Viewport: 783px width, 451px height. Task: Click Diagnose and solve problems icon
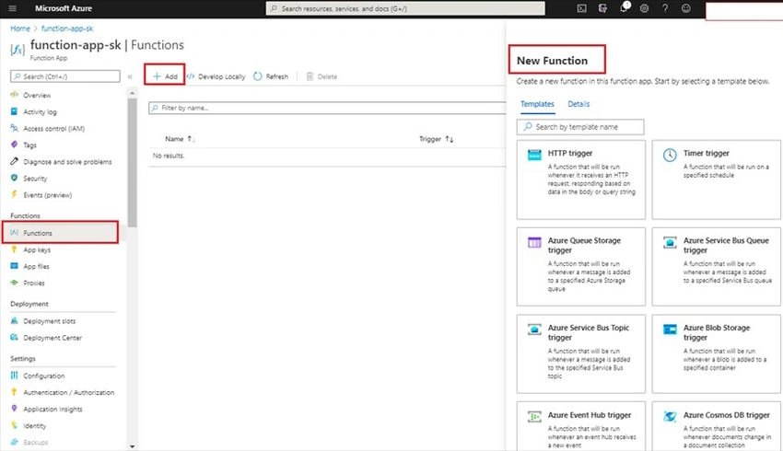[14, 161]
